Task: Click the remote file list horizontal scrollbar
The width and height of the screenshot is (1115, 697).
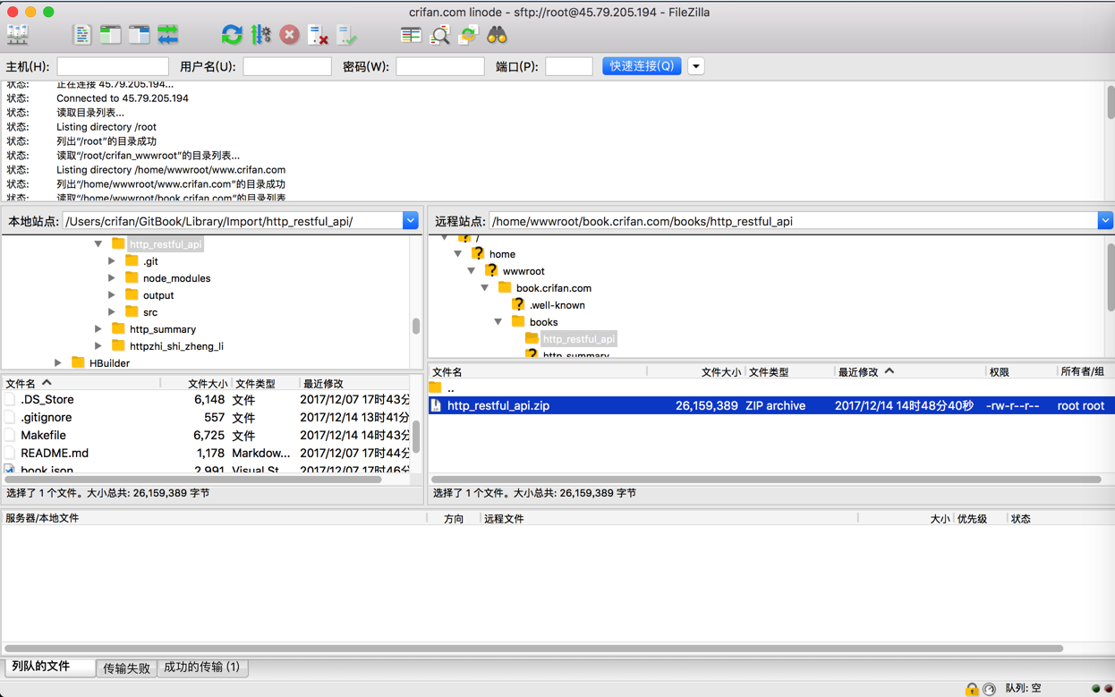Action: pyautogui.click(x=766, y=480)
